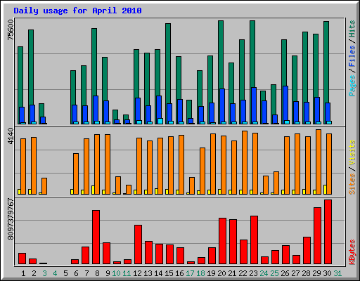Click green day label 24
Screen dimensions: 360x281
[x=264, y=273]
